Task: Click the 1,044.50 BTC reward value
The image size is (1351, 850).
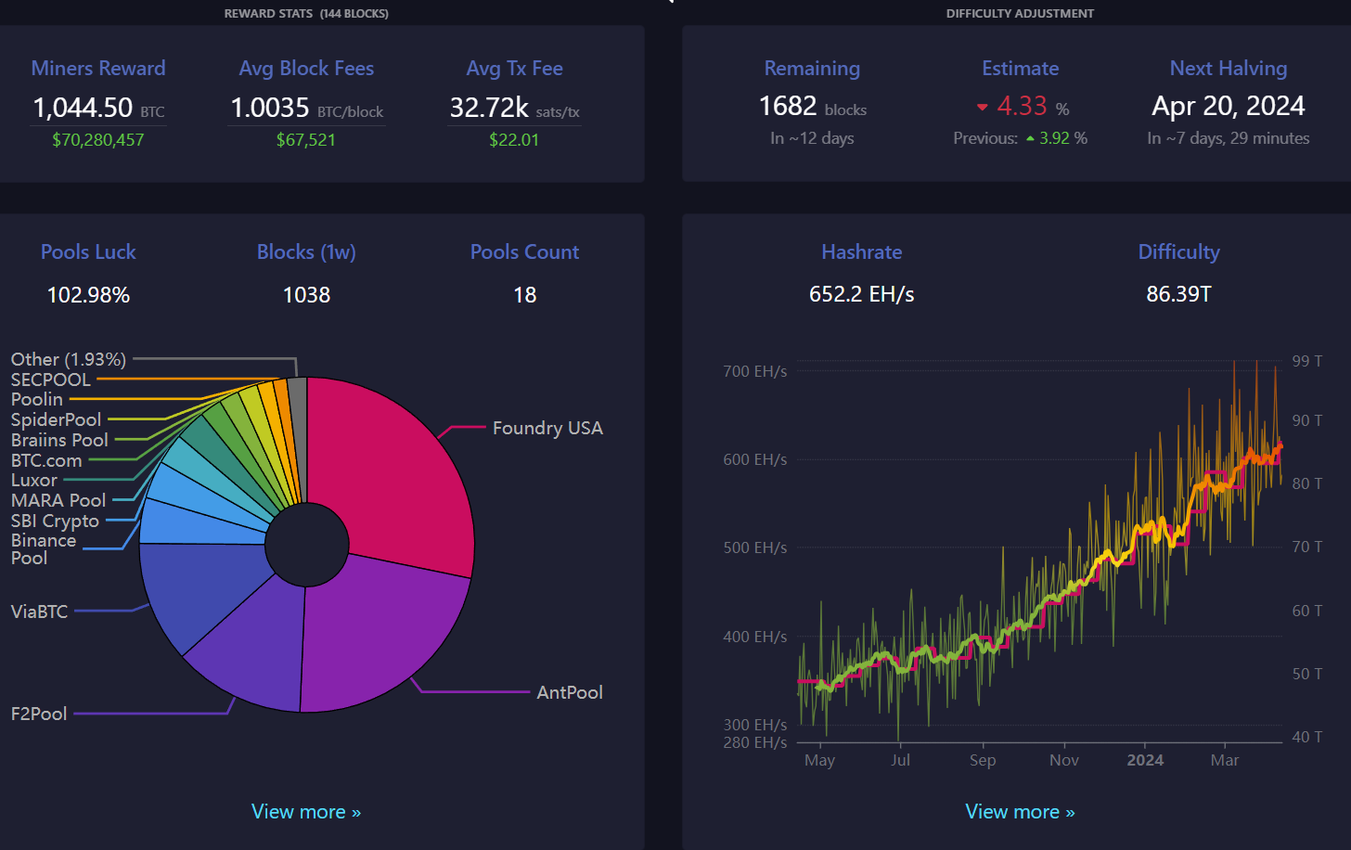Action: click(98, 108)
